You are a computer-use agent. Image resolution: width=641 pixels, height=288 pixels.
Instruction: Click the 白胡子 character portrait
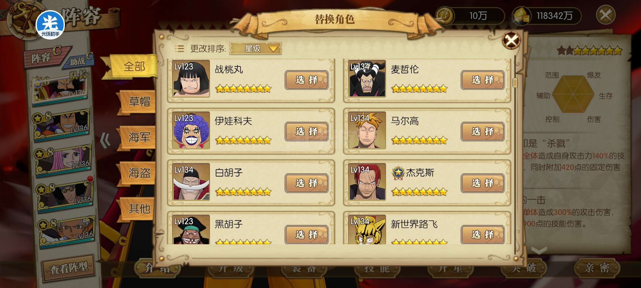(191, 182)
